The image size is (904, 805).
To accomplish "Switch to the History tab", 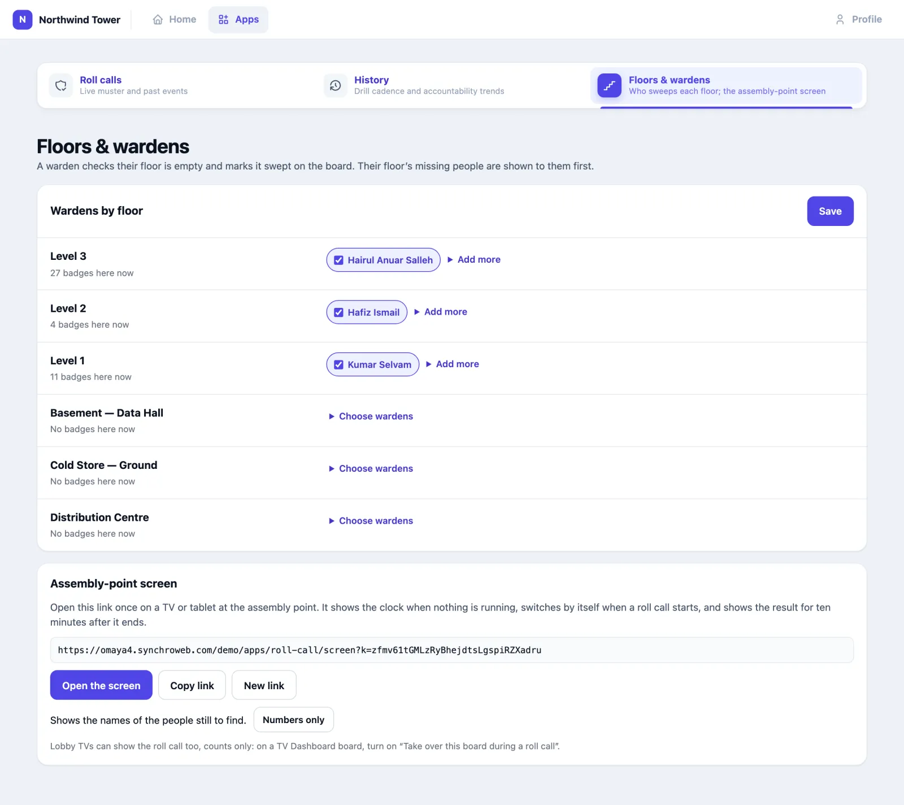I will click(x=452, y=85).
